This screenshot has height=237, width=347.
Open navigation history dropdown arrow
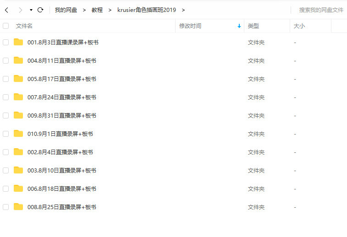pos(31,10)
